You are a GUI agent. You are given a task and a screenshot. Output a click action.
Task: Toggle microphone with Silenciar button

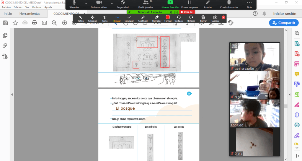pos(74,4)
